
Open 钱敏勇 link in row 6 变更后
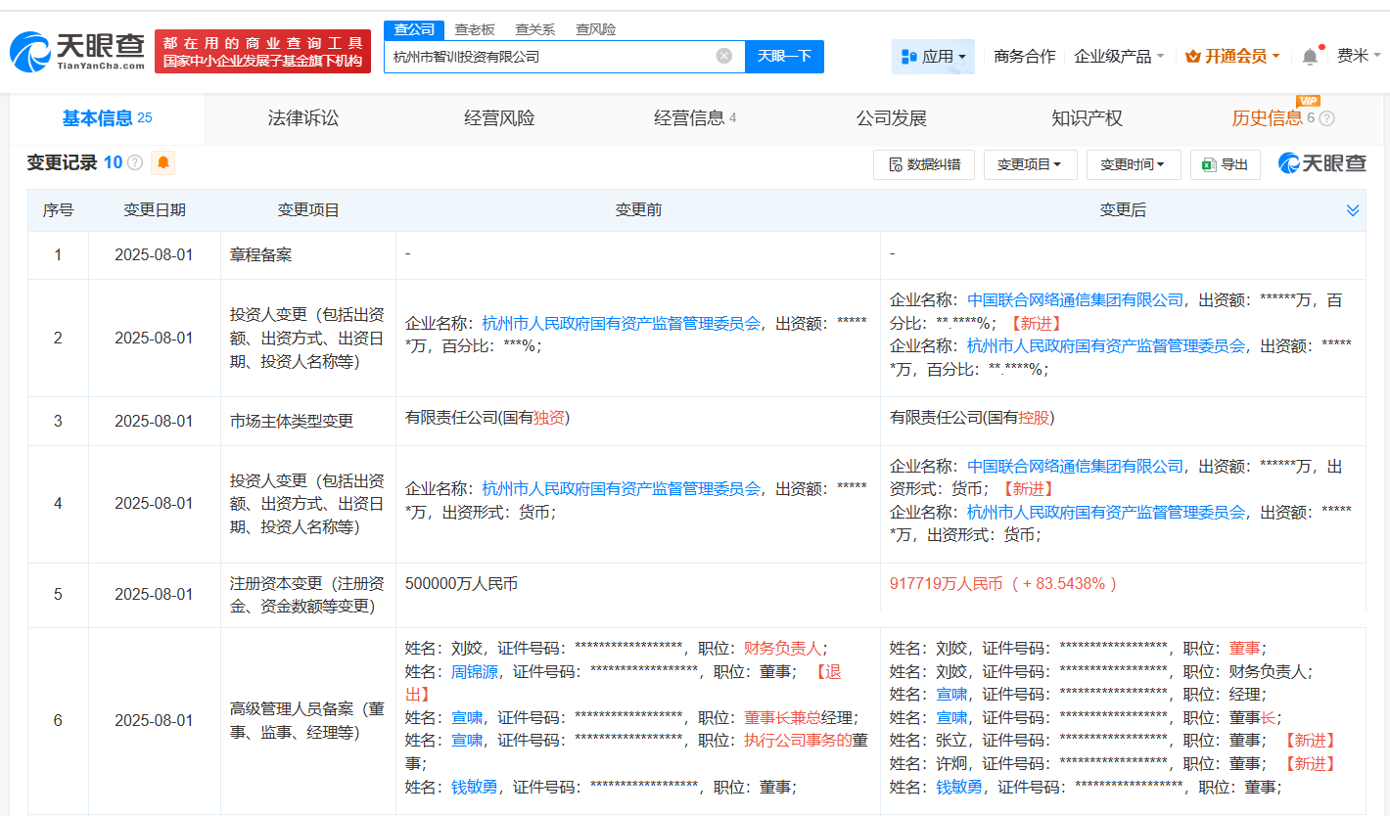click(959, 787)
